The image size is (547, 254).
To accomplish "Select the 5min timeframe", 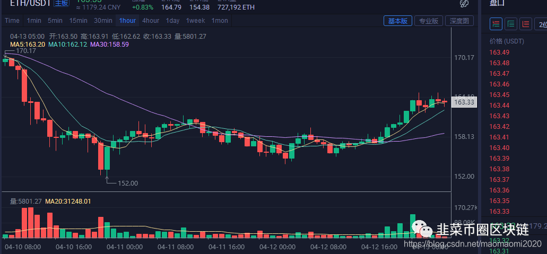I will pos(55,21).
